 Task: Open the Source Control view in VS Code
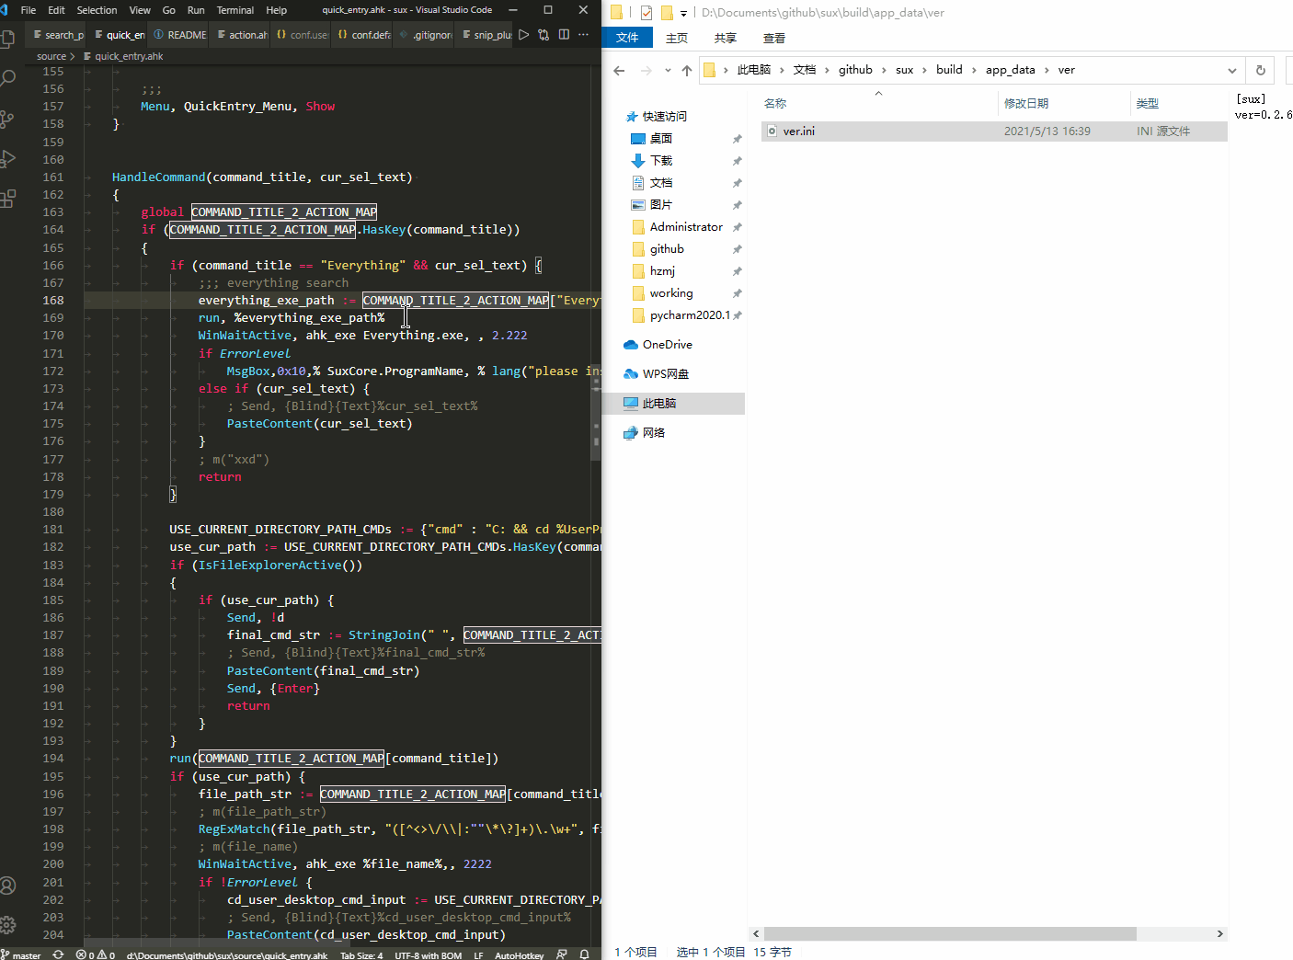click(8, 119)
